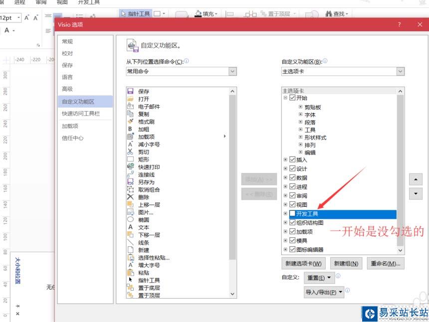This screenshot has height=322, width=429.
Task: Click the tabs tree scrollbar up arrow
Action: coord(400,91)
